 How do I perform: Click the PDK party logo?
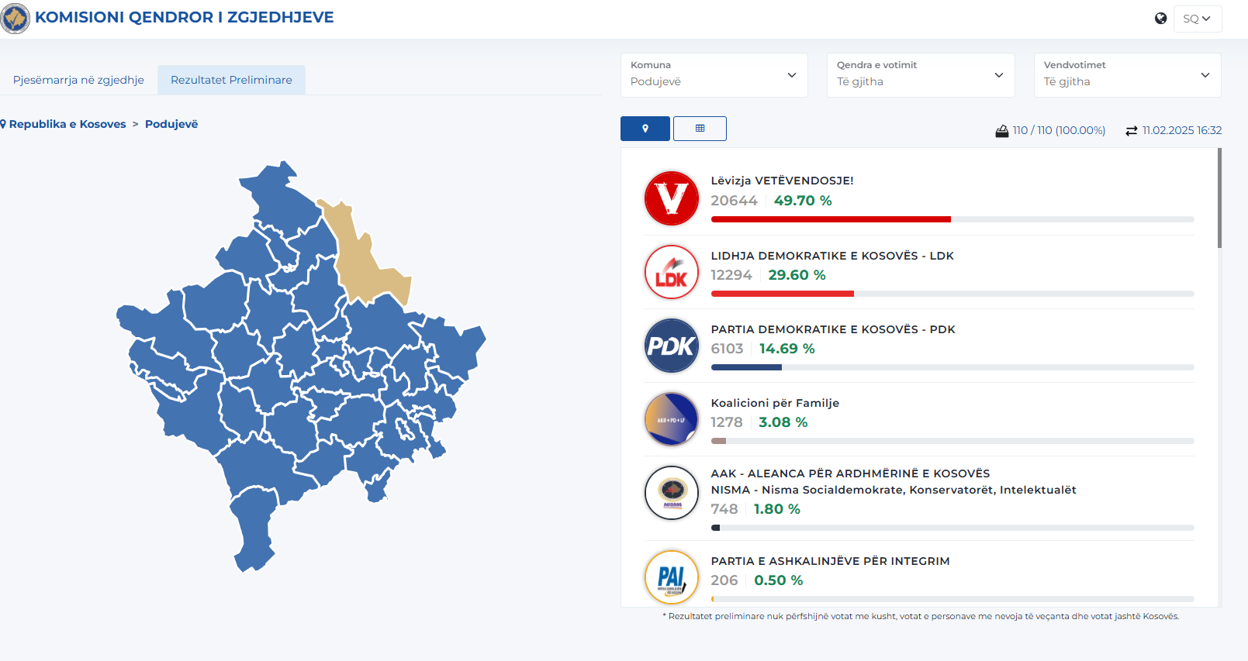click(x=672, y=346)
